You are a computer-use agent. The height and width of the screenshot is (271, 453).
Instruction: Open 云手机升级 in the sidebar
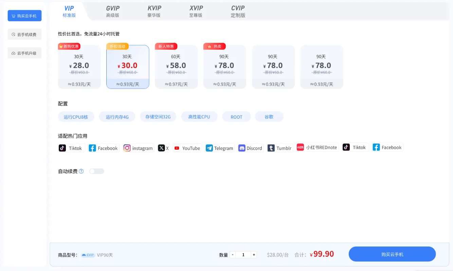24,53
